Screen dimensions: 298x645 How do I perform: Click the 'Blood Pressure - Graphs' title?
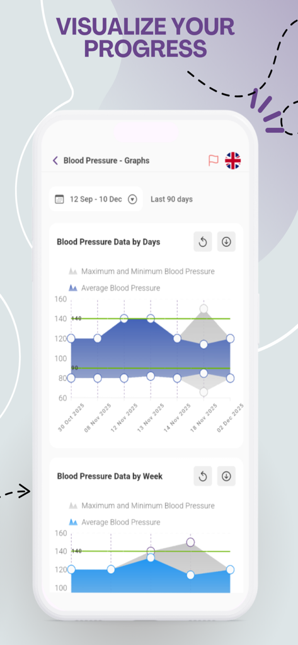click(x=106, y=161)
